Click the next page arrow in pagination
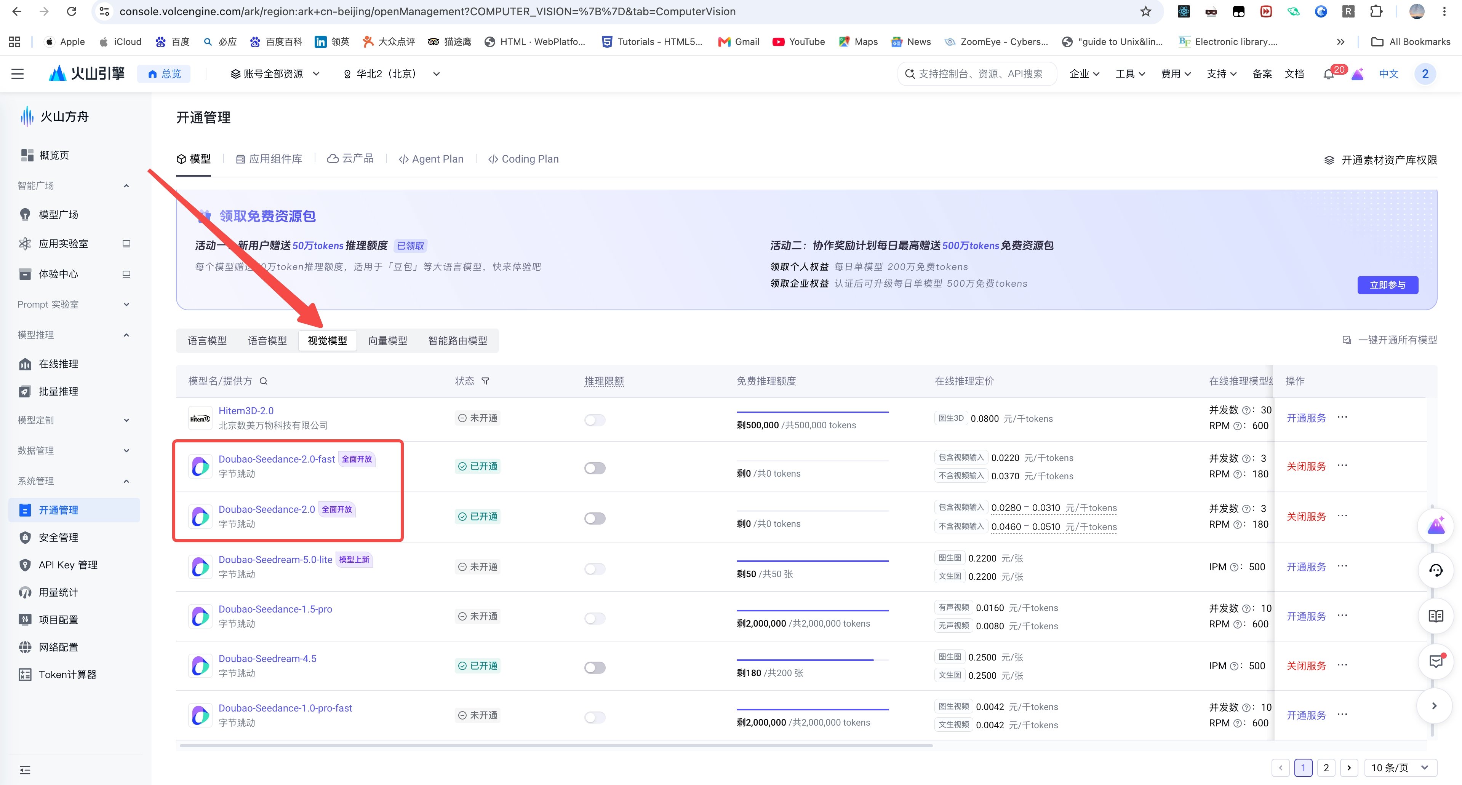 coord(1349,767)
